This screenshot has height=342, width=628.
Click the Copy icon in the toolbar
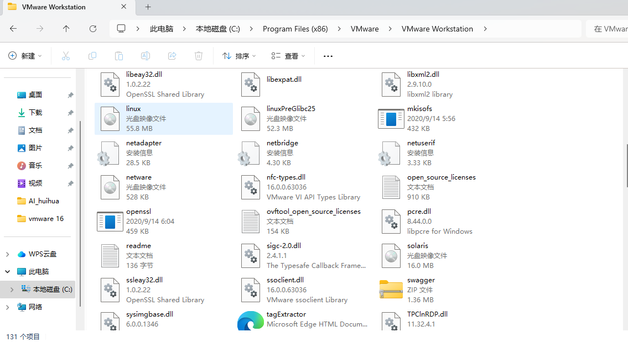(x=92, y=55)
